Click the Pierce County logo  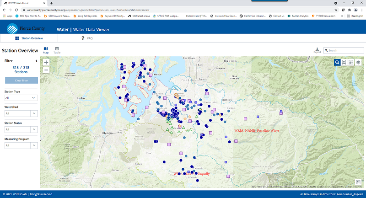[26, 28]
